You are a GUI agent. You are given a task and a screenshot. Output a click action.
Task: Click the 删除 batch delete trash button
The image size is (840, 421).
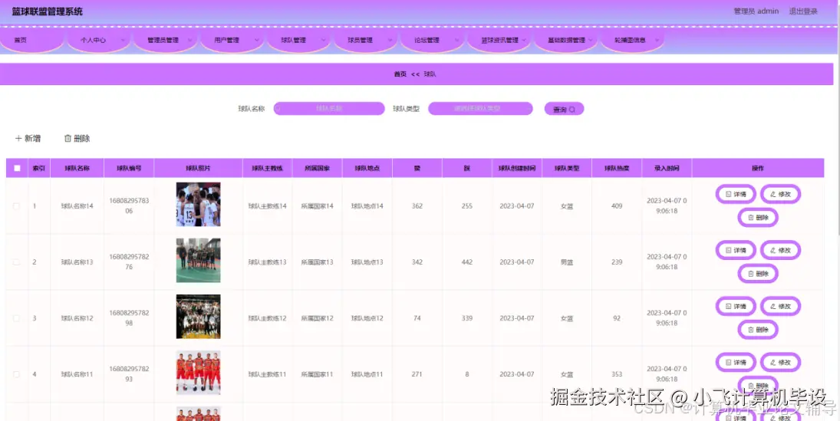tap(77, 138)
